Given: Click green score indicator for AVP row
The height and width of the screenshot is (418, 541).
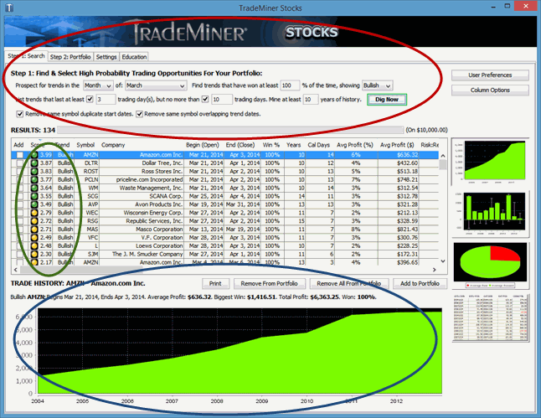Looking at the screenshot, I should tap(34, 204).
